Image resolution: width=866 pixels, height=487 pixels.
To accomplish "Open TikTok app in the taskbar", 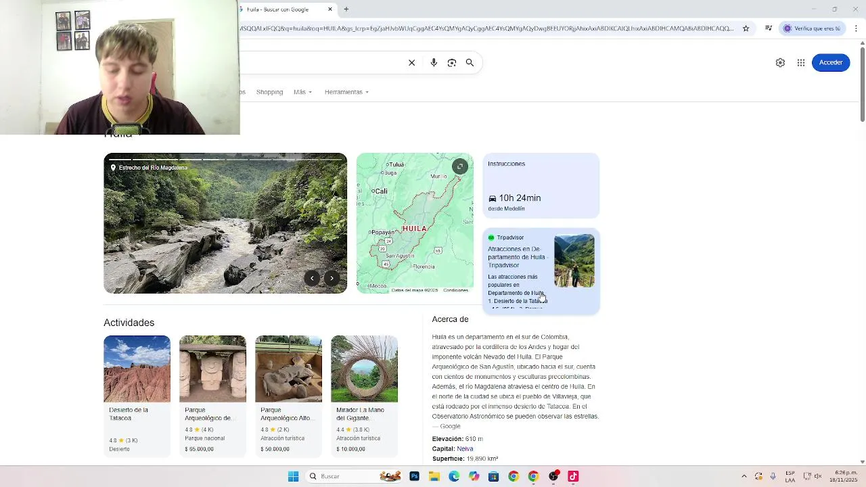I will 573,476.
